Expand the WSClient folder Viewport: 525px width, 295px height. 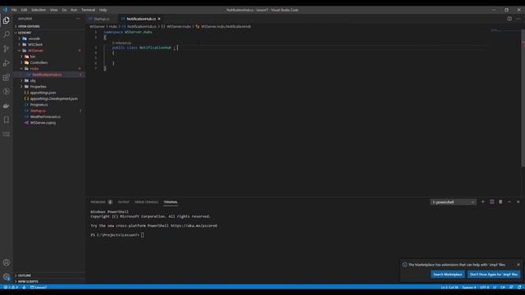point(35,44)
